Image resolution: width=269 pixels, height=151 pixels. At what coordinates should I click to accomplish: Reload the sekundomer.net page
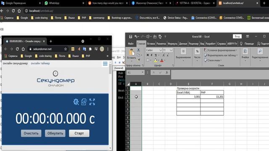point(17,49)
